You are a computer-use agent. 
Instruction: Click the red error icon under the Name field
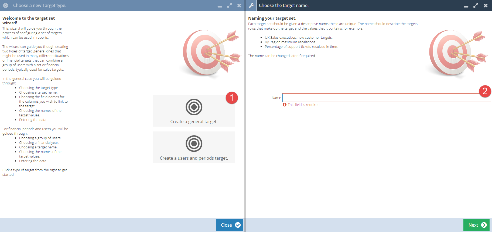tap(284, 105)
